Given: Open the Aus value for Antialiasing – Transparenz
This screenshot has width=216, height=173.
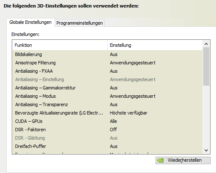Looking at the screenshot, I should click(113, 104).
